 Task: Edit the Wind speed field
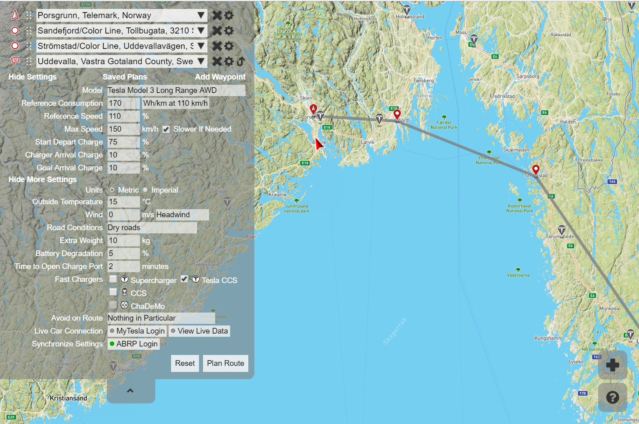(123, 215)
